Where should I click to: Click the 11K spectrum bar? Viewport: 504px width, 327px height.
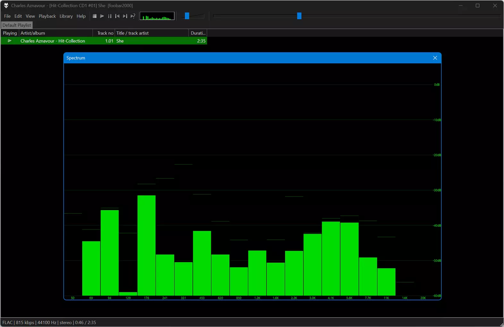tap(386, 282)
